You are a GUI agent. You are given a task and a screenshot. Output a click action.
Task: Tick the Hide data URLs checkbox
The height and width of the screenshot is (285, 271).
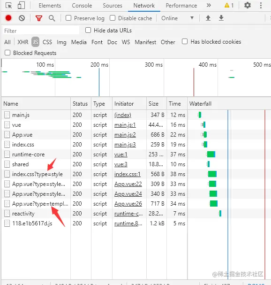coord(88,30)
